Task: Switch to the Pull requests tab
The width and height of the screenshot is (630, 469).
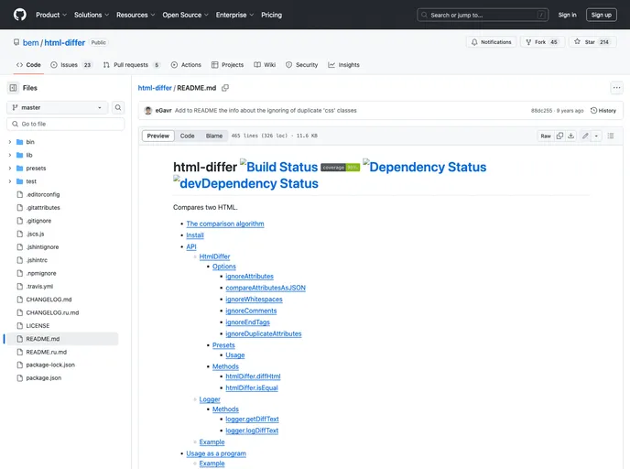Action: point(132,65)
